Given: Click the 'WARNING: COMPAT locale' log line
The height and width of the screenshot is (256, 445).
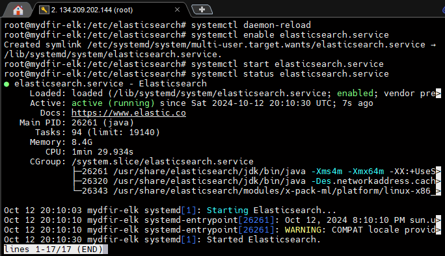Looking at the screenshot, I should 222,230.
